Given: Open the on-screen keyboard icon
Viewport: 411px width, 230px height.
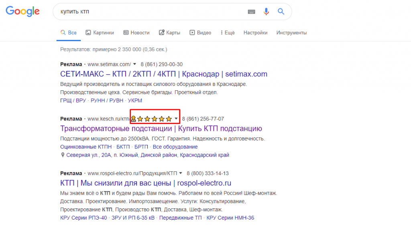Looking at the screenshot, I should (x=251, y=12).
